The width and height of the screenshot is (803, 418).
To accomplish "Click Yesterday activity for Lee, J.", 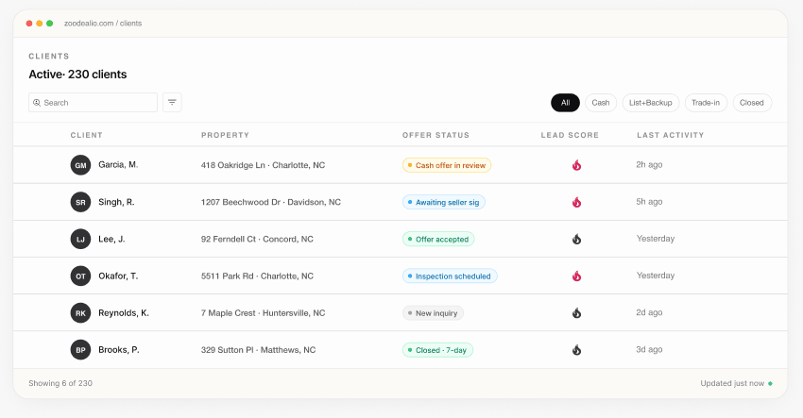I will (656, 239).
